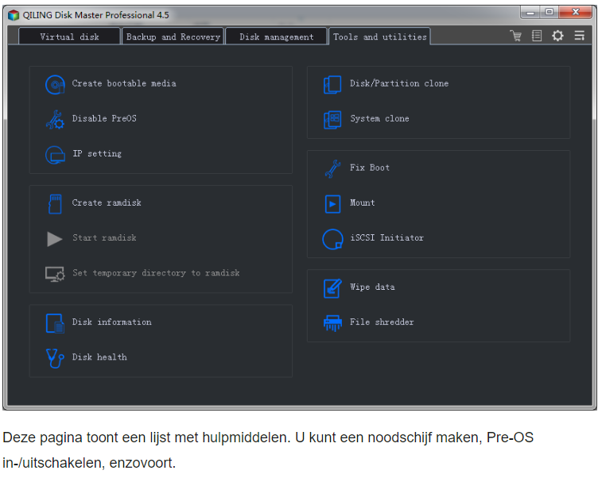
Task: Open the iSCSI Initiator label
Action: pyautogui.click(x=386, y=237)
